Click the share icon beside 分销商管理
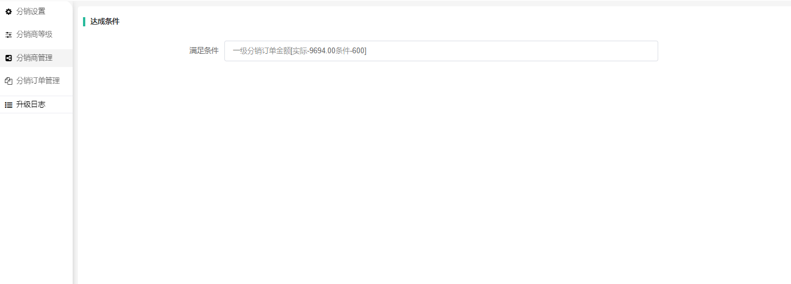This screenshot has height=284, width=791. pos(9,58)
